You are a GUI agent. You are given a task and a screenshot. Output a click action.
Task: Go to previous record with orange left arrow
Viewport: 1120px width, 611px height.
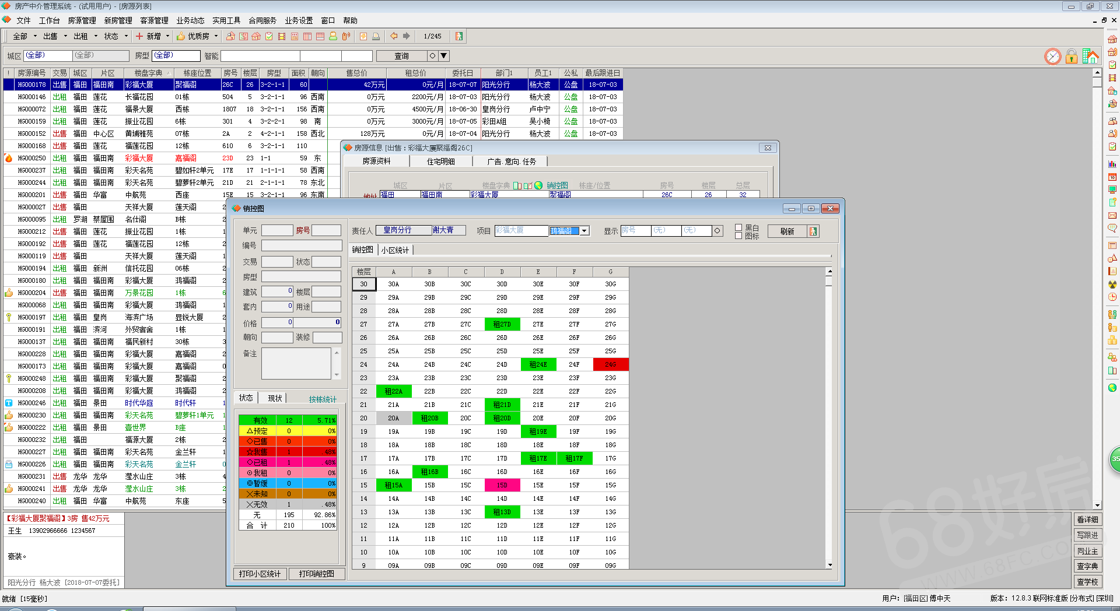pyautogui.click(x=394, y=36)
